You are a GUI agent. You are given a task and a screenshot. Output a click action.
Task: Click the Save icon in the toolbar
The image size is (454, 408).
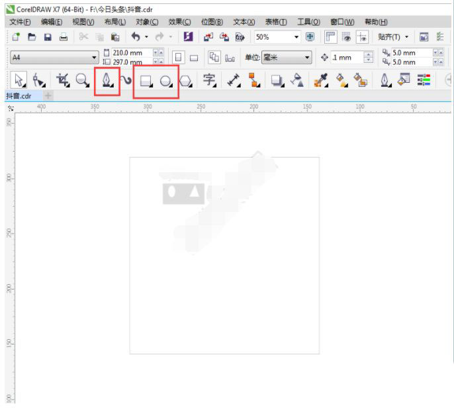click(x=48, y=37)
